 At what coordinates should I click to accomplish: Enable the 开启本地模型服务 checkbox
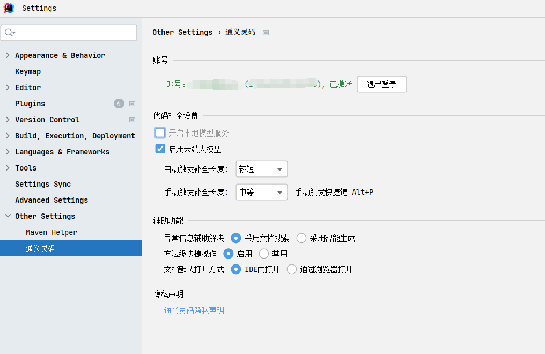point(160,132)
